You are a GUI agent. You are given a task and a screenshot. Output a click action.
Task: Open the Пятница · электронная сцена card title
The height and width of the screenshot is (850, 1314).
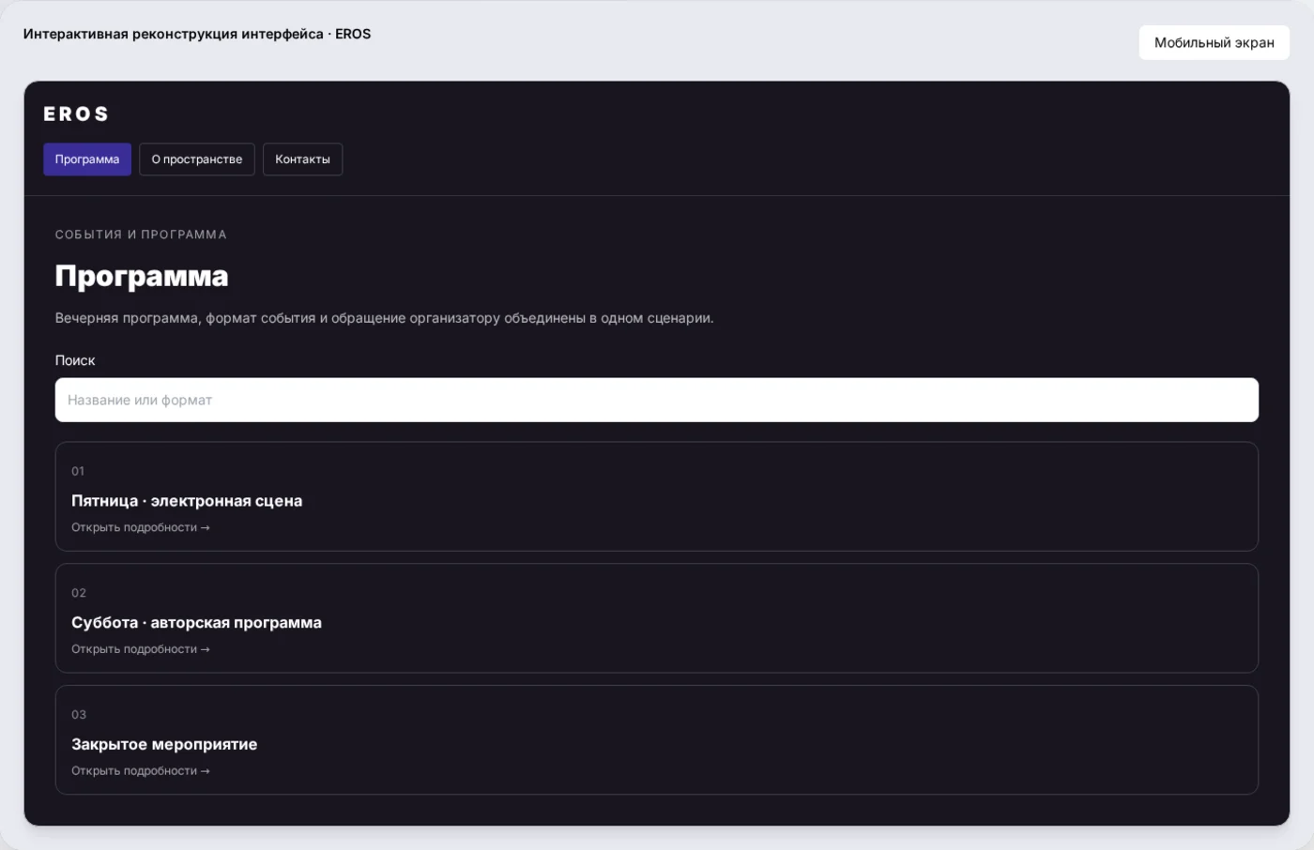click(187, 501)
